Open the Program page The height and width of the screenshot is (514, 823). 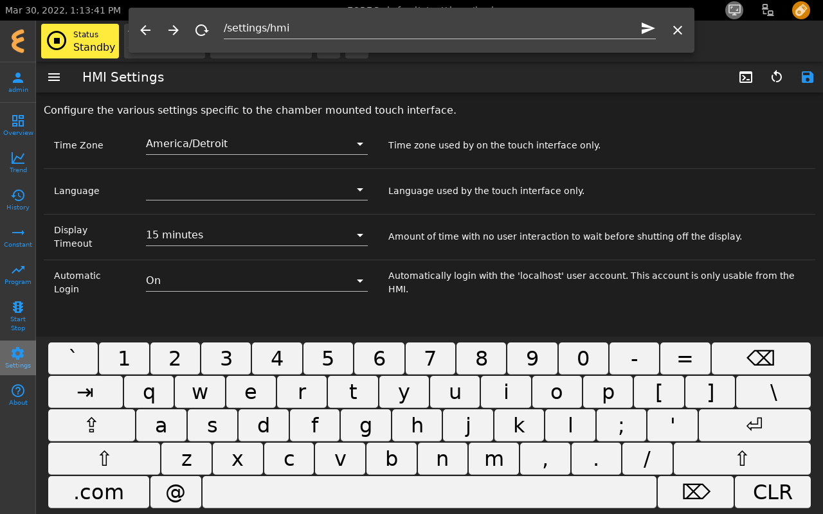pos(18,274)
